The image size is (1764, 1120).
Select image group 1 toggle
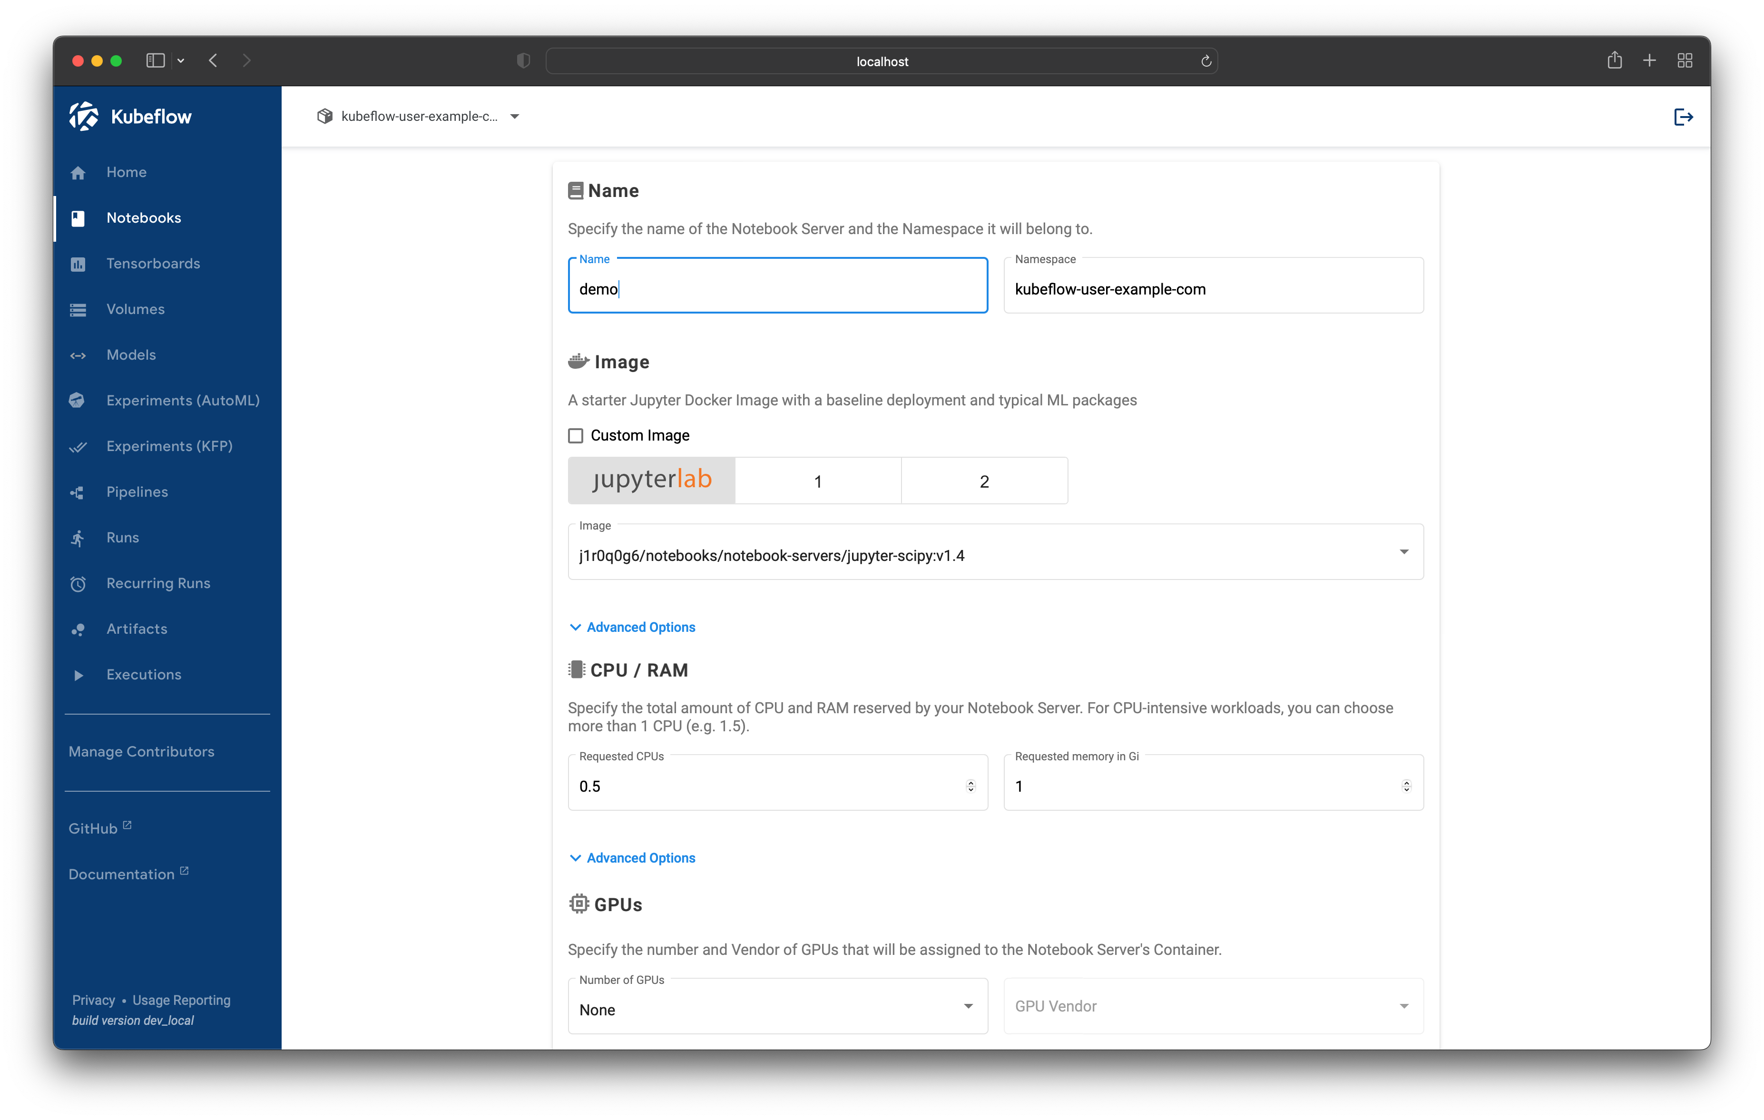point(818,481)
